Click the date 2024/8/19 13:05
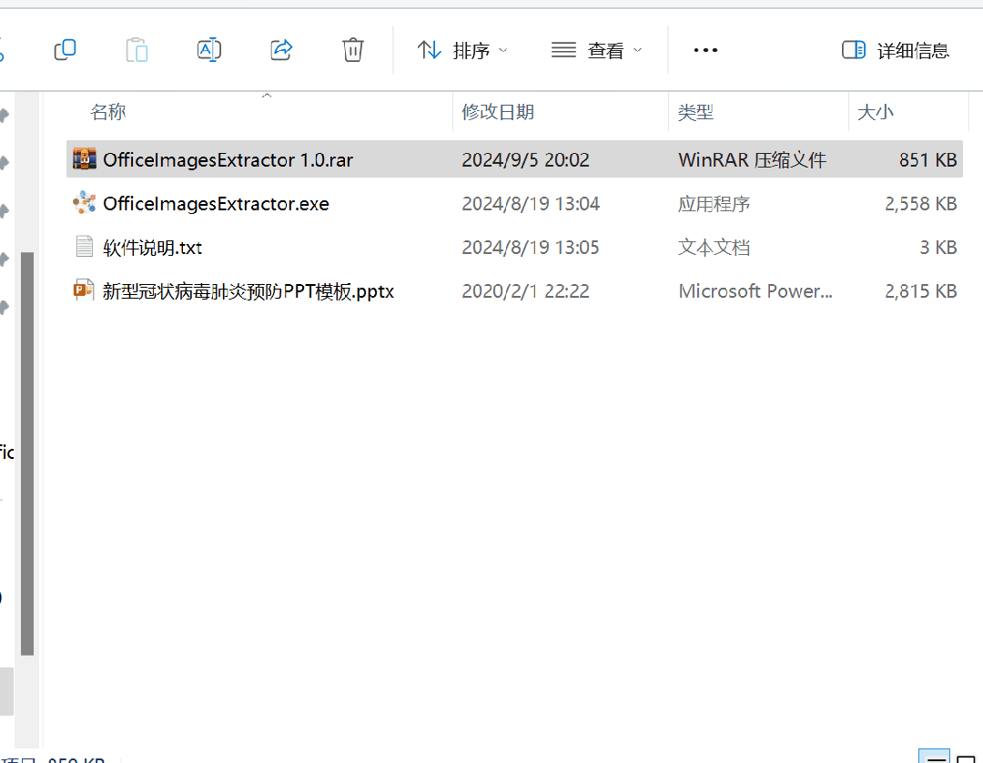The image size is (983, 763). pyautogui.click(x=531, y=248)
